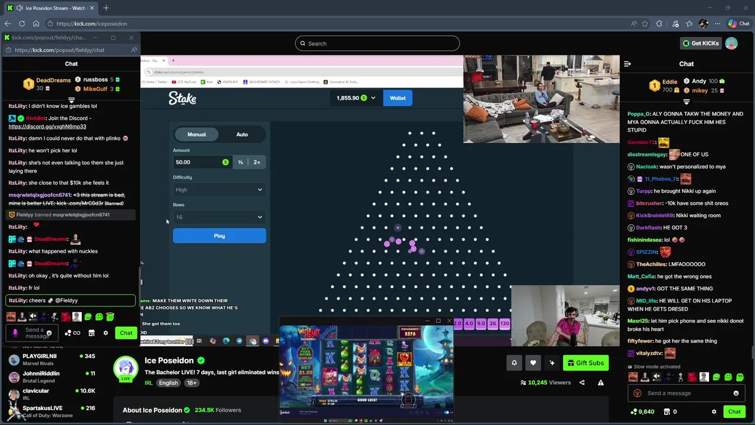
Task: Open popout chat settings gear
Action: tap(106, 333)
